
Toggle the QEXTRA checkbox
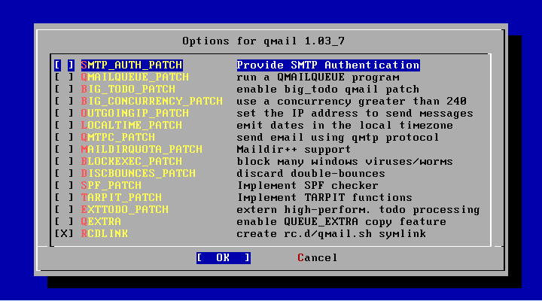coord(64,221)
